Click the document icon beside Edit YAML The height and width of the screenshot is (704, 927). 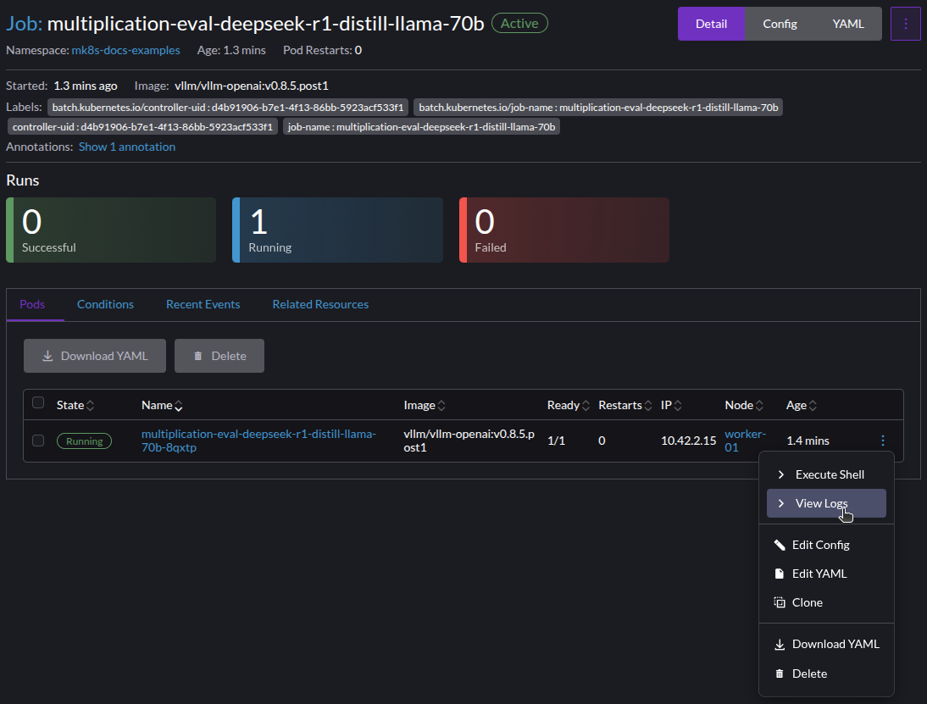tap(780, 574)
